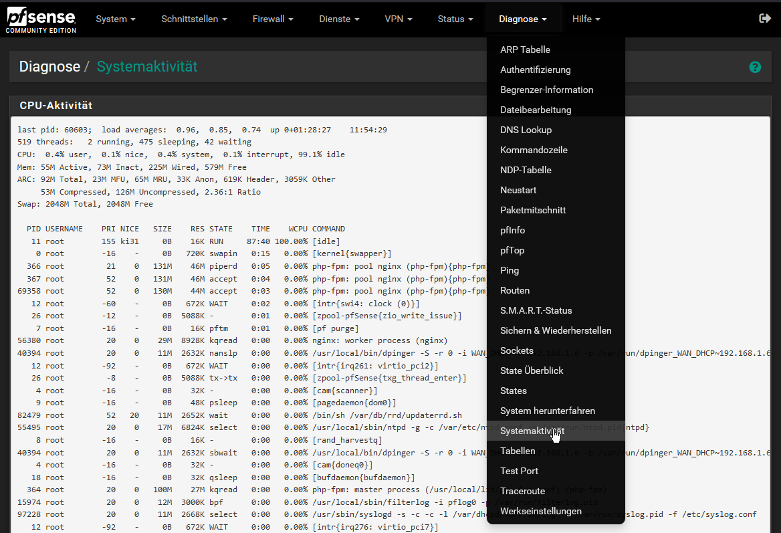Click the pfSense Community Edition logo
This screenshot has height=533, width=781.
(41, 20)
